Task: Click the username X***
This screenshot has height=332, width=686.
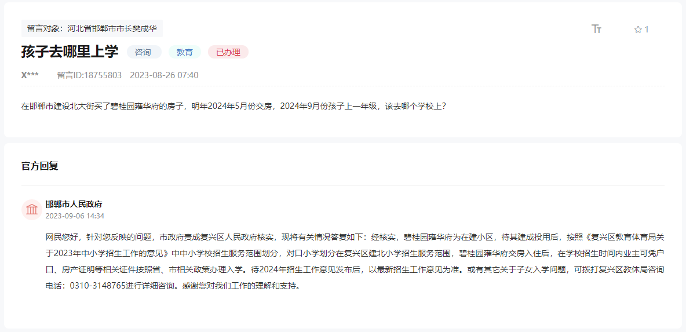Action: [30, 75]
